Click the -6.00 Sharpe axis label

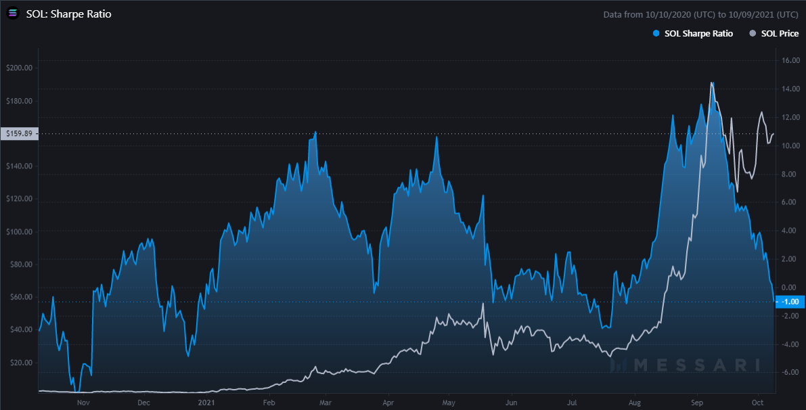click(x=790, y=372)
